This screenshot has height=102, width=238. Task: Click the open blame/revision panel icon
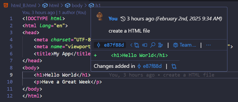145,45
